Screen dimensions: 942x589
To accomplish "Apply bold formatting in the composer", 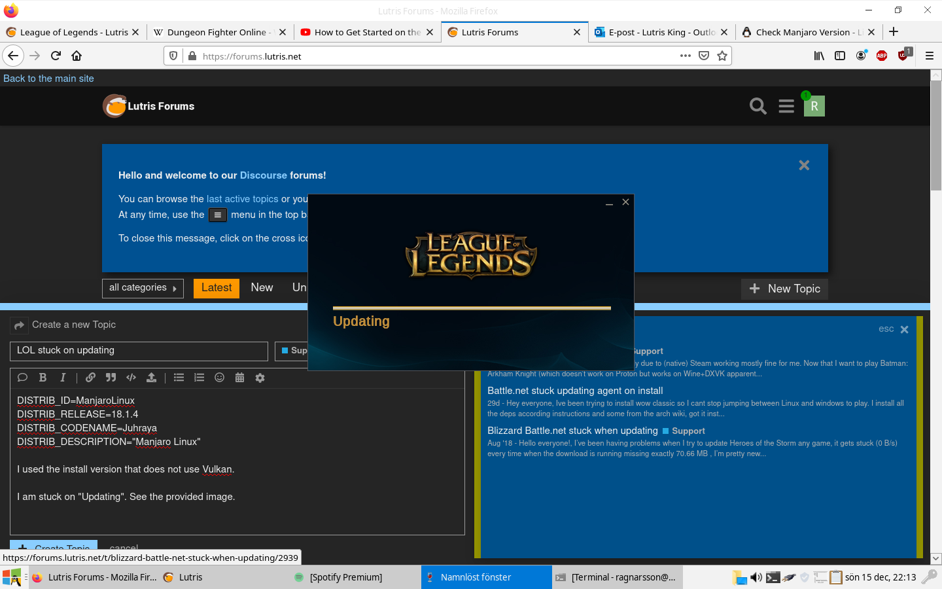I will 43,378.
